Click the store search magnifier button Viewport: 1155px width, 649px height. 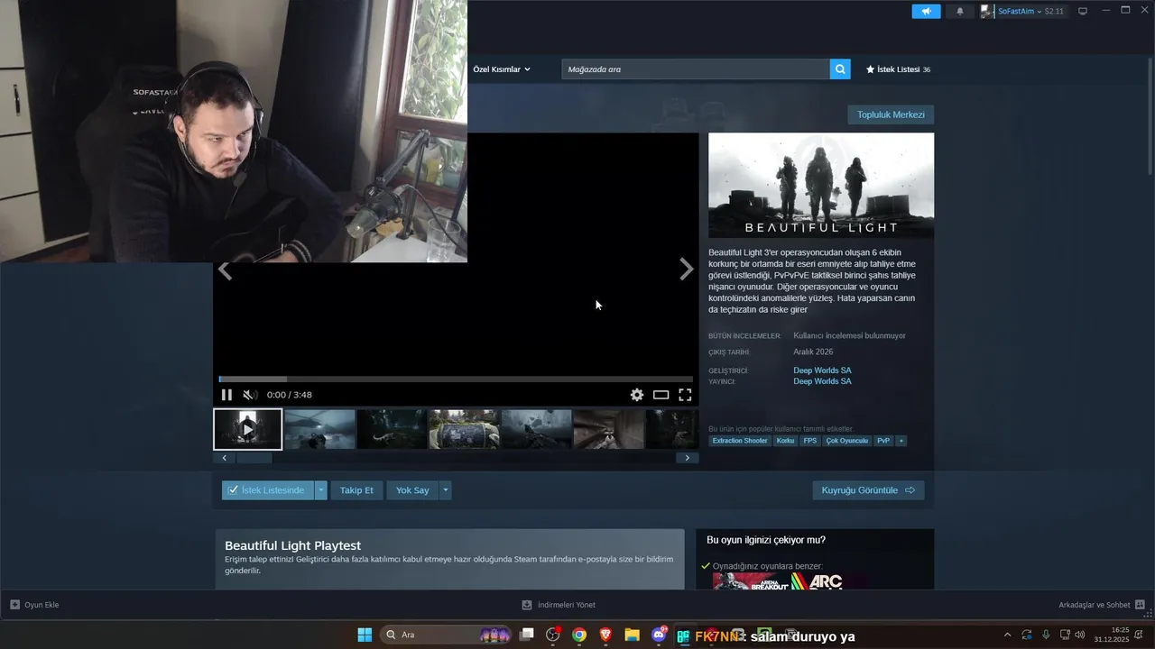(840, 69)
